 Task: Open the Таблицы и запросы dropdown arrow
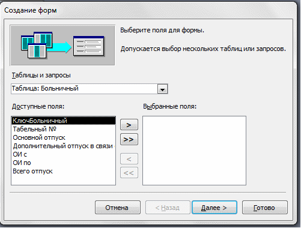coord(162,89)
